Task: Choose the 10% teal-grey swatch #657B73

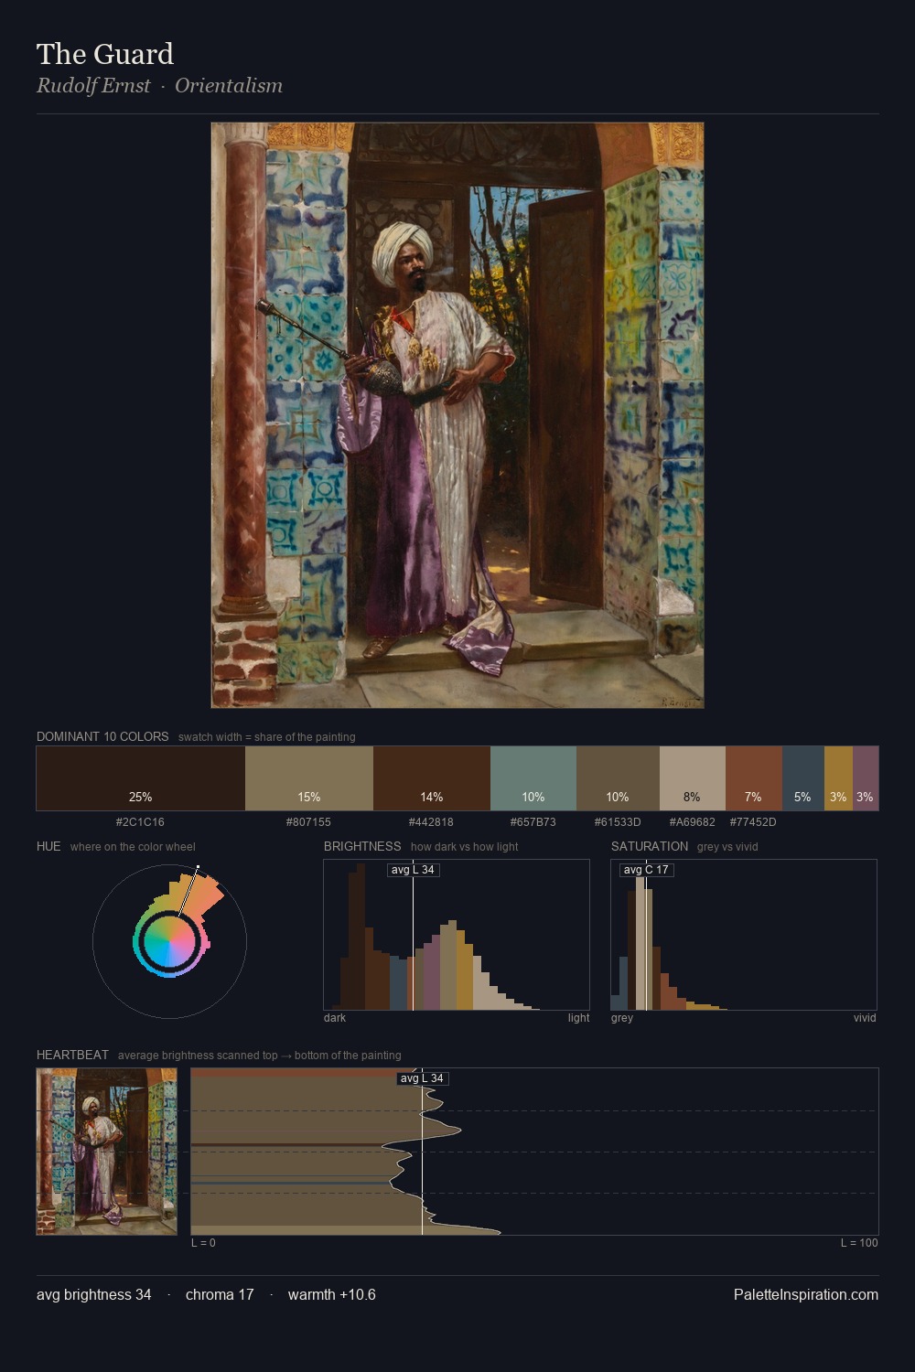Action: click(533, 778)
